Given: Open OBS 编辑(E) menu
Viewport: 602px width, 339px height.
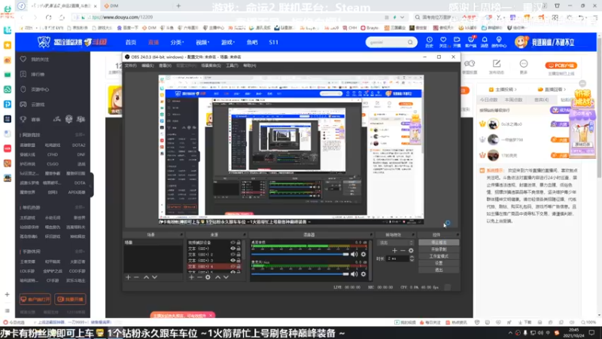Looking at the screenshot, I should [x=147, y=66].
